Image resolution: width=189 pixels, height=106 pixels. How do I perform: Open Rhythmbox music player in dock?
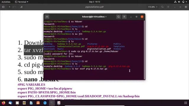24,103
